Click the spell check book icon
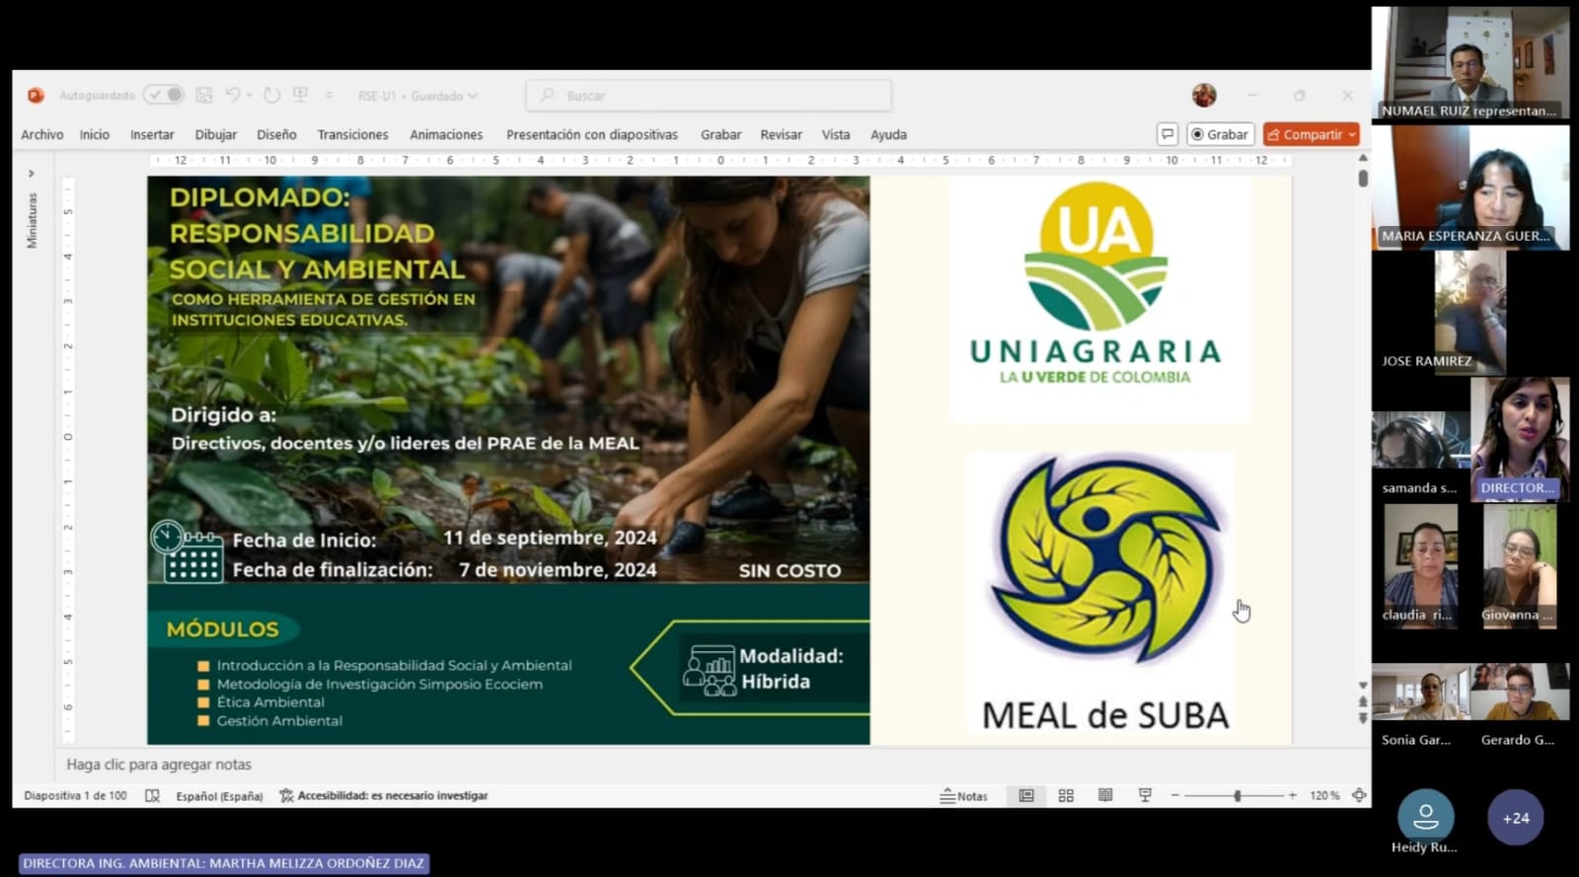The image size is (1579, 877). (x=152, y=796)
